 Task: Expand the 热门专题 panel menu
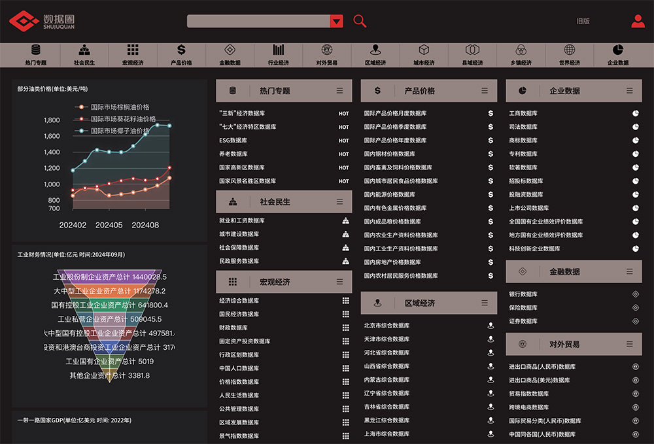(339, 91)
